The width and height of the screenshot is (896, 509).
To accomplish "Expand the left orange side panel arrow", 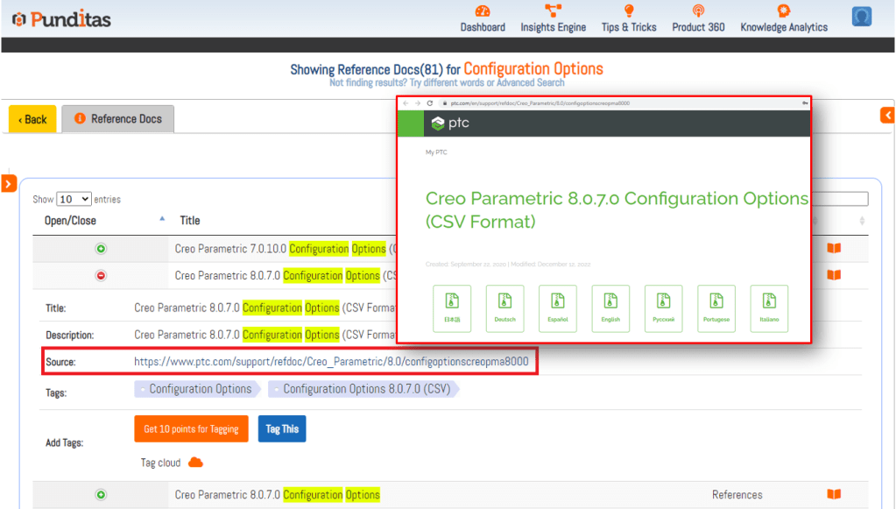I will point(9,183).
